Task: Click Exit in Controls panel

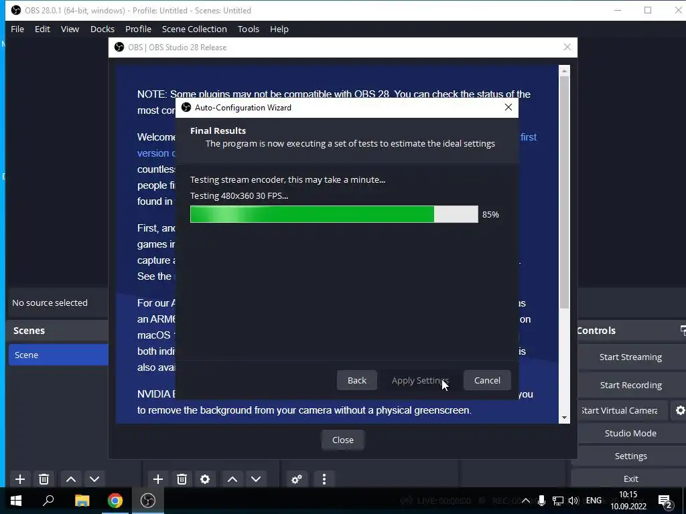Action: pyautogui.click(x=630, y=479)
